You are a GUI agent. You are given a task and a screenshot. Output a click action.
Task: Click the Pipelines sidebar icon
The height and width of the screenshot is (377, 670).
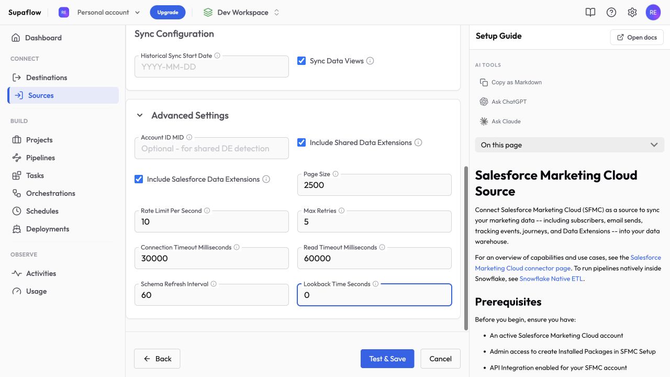pos(16,158)
